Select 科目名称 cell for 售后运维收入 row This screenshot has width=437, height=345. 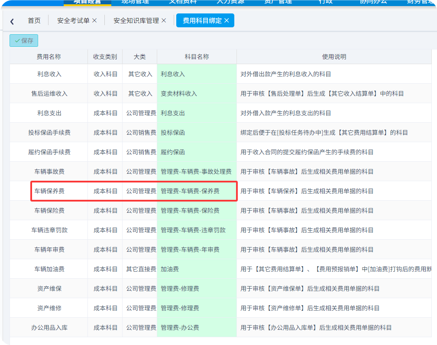click(x=197, y=94)
